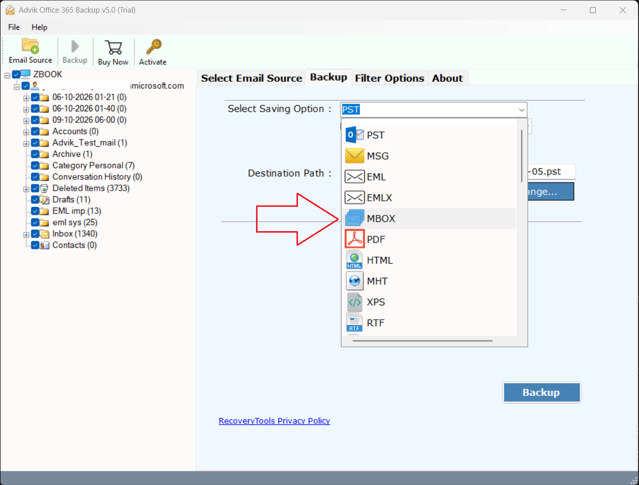Viewport: 639px width, 485px height.
Task: Select the eml sys (25) folder
Action: click(75, 222)
